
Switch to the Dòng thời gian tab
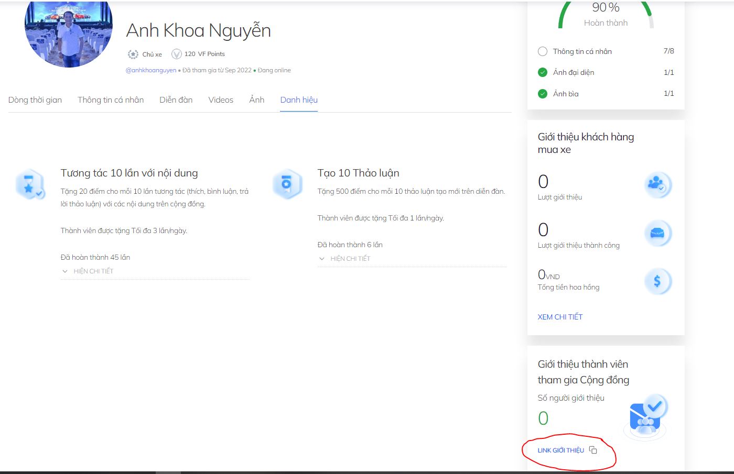[35, 100]
